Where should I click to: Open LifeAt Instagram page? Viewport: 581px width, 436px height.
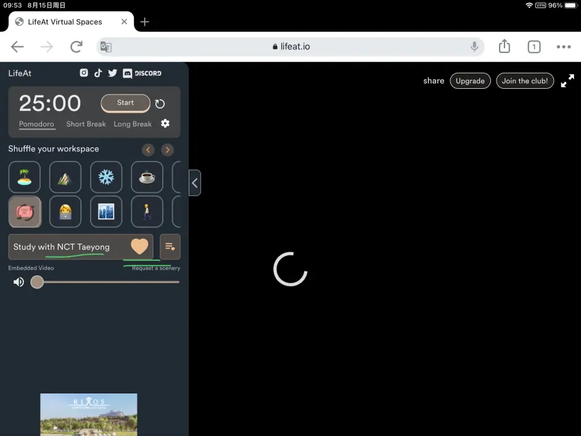click(84, 73)
